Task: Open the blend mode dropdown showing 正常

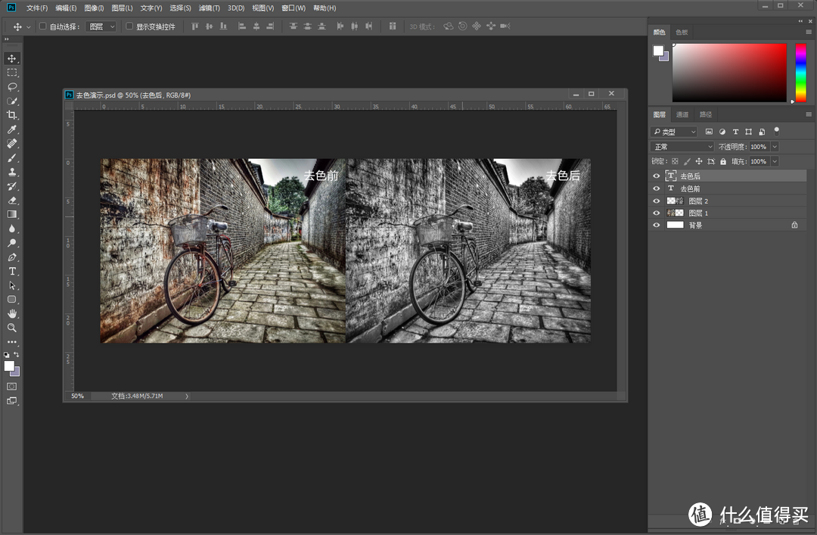Action: click(679, 145)
